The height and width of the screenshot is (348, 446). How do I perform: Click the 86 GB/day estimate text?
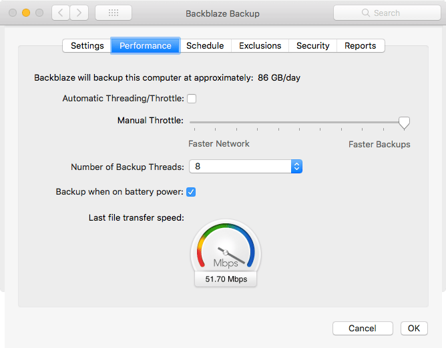click(279, 78)
